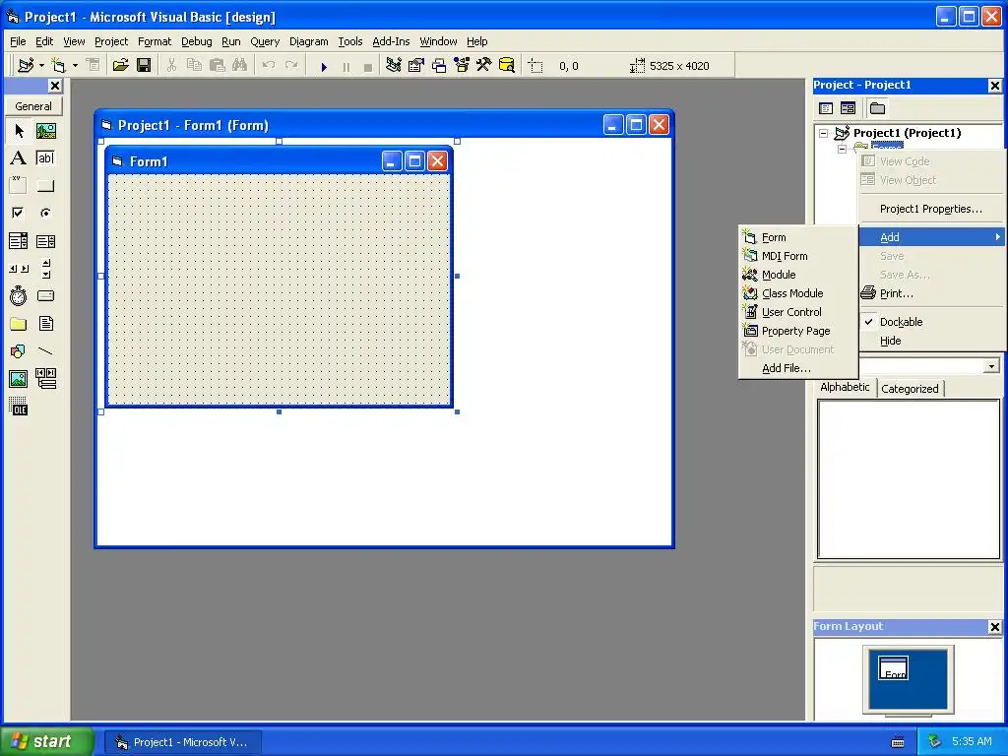
Task: Open Add Form dropdown arrow in toolbar
Action: [x=75, y=66]
